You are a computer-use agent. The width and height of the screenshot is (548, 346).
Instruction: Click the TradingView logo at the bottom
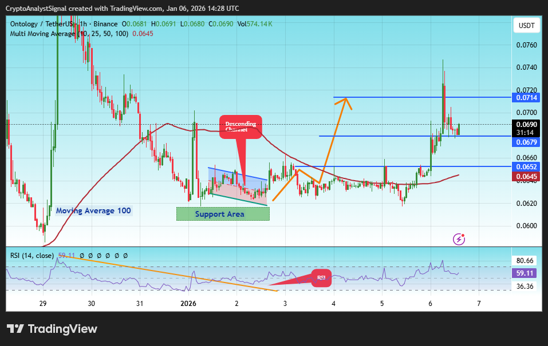(52, 329)
